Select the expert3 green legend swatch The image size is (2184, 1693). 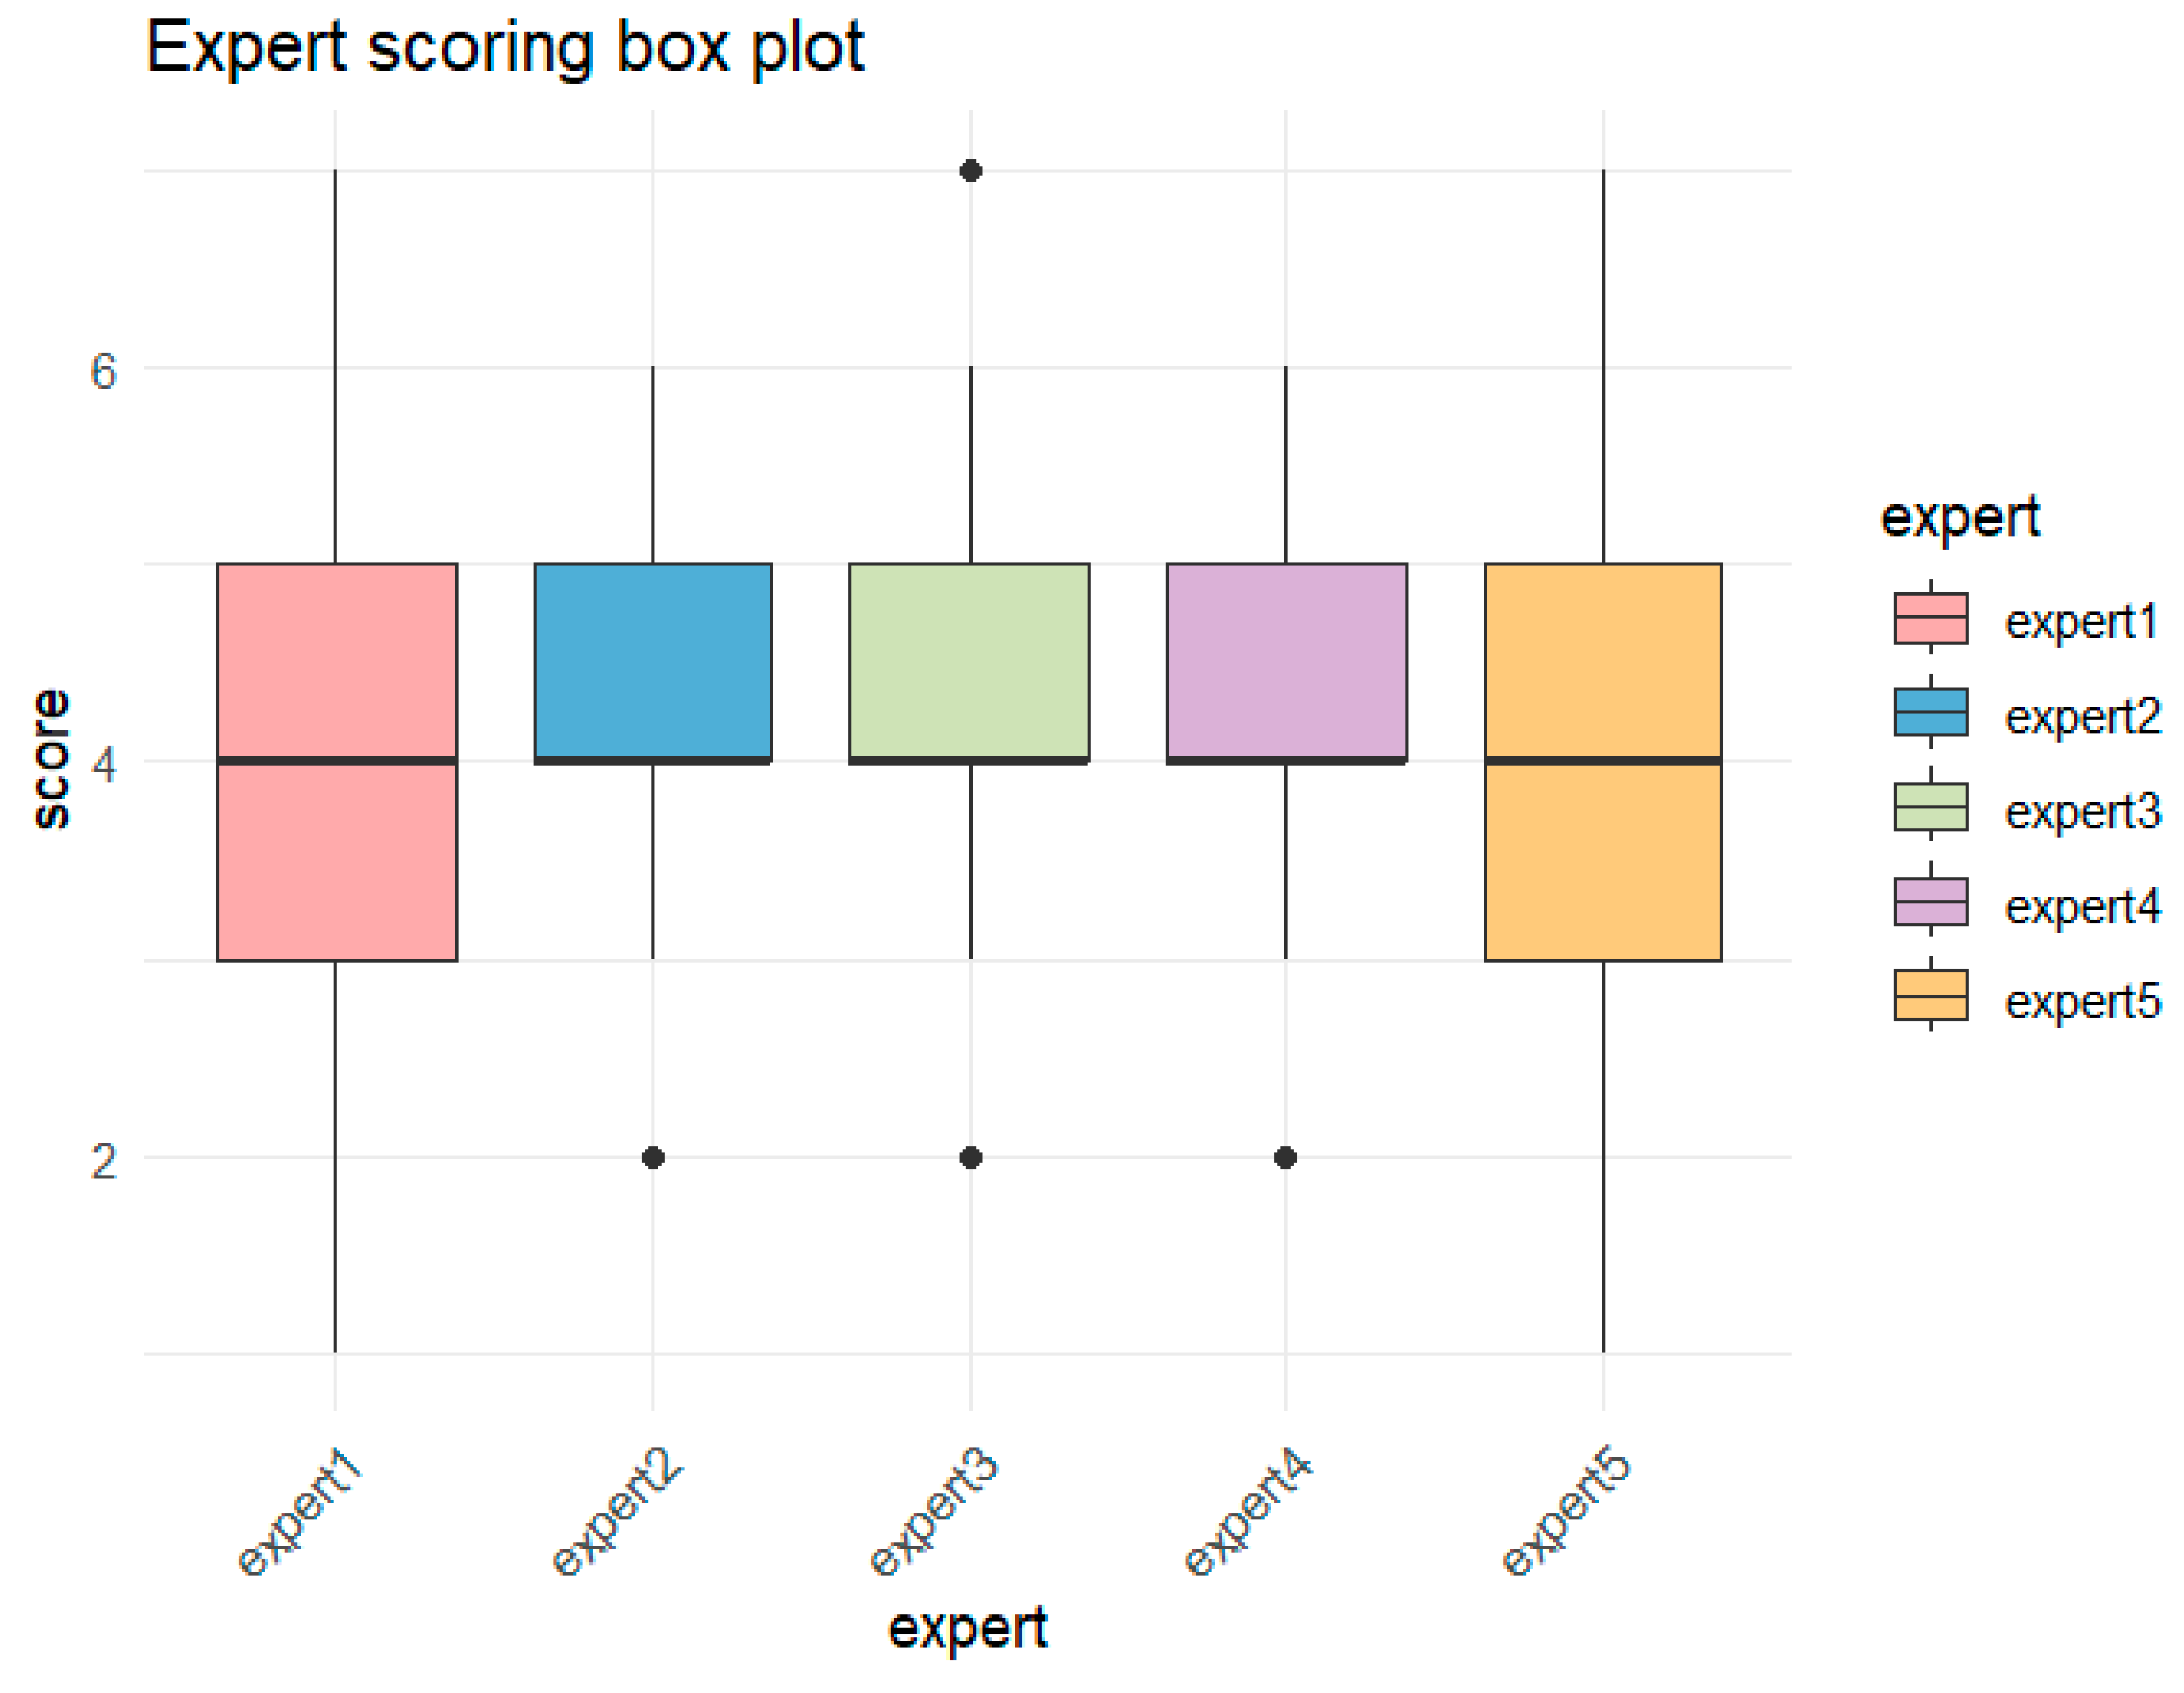tap(1930, 807)
